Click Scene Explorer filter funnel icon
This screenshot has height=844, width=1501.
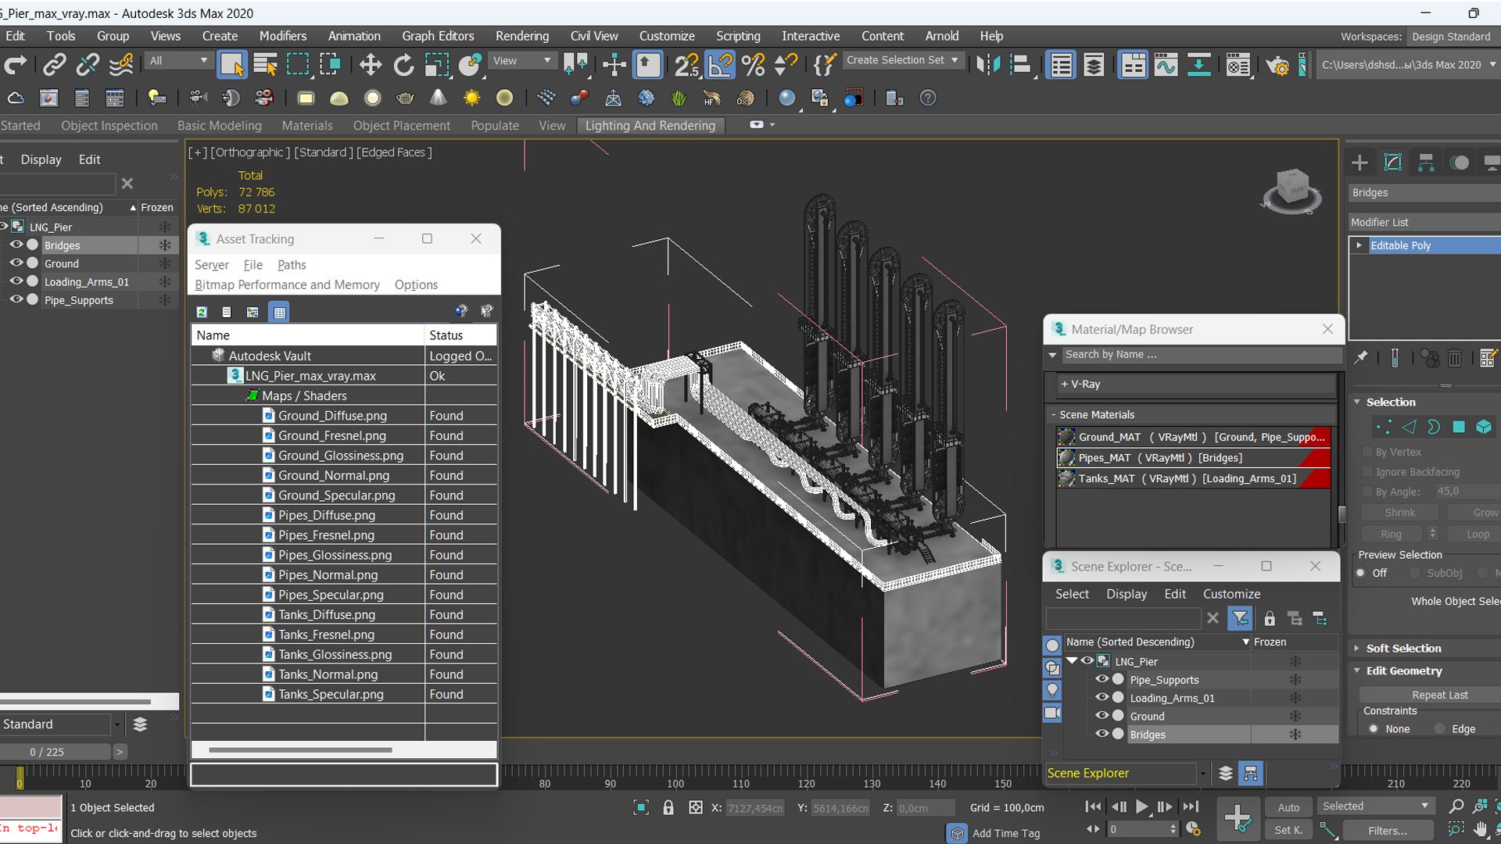(1240, 619)
